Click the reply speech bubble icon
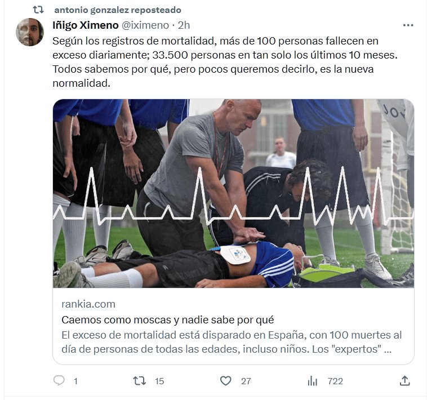The image size is (427, 400). (59, 380)
